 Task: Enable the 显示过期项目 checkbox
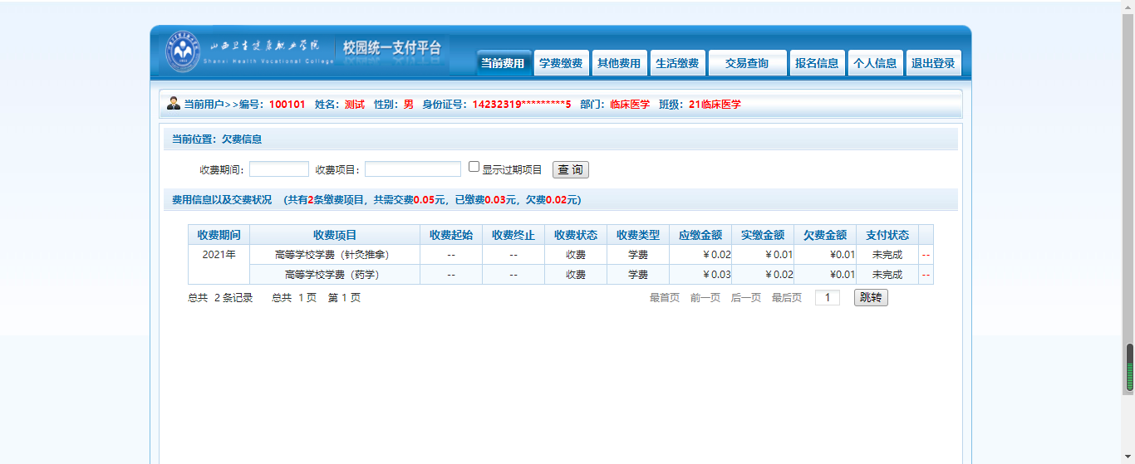[474, 167]
